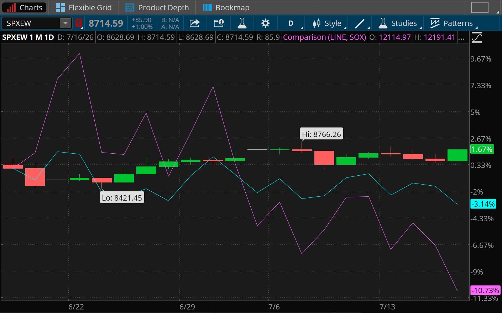Screen dimensions: 502x313
Task: Click the green 1.67% price axis label
Action: pyautogui.click(x=482, y=149)
